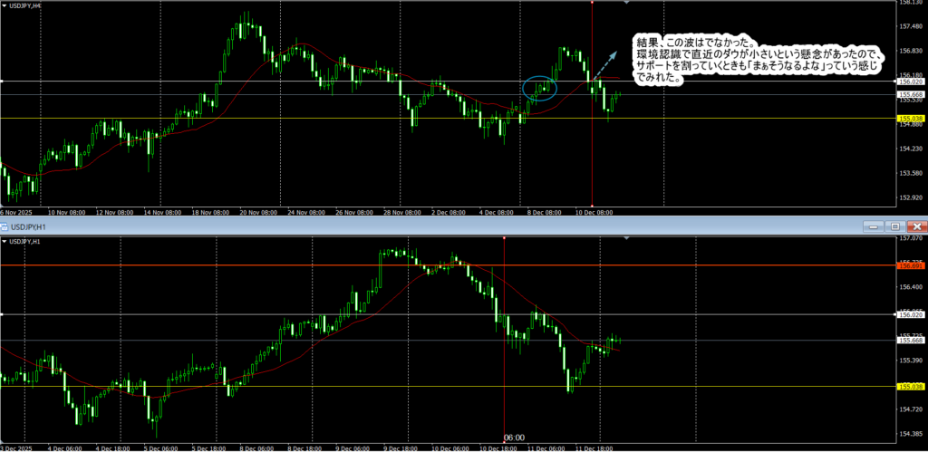The width and height of the screenshot is (928, 452).
Task: Click the H1 window title bar chart icon
Action: [x=5, y=225]
